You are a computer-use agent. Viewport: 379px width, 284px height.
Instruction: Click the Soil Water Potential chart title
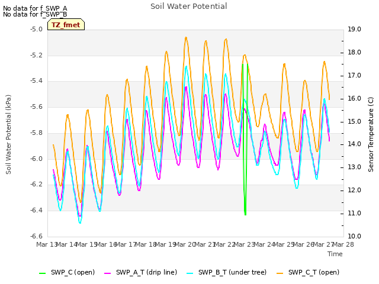pyautogui.click(x=189, y=7)
